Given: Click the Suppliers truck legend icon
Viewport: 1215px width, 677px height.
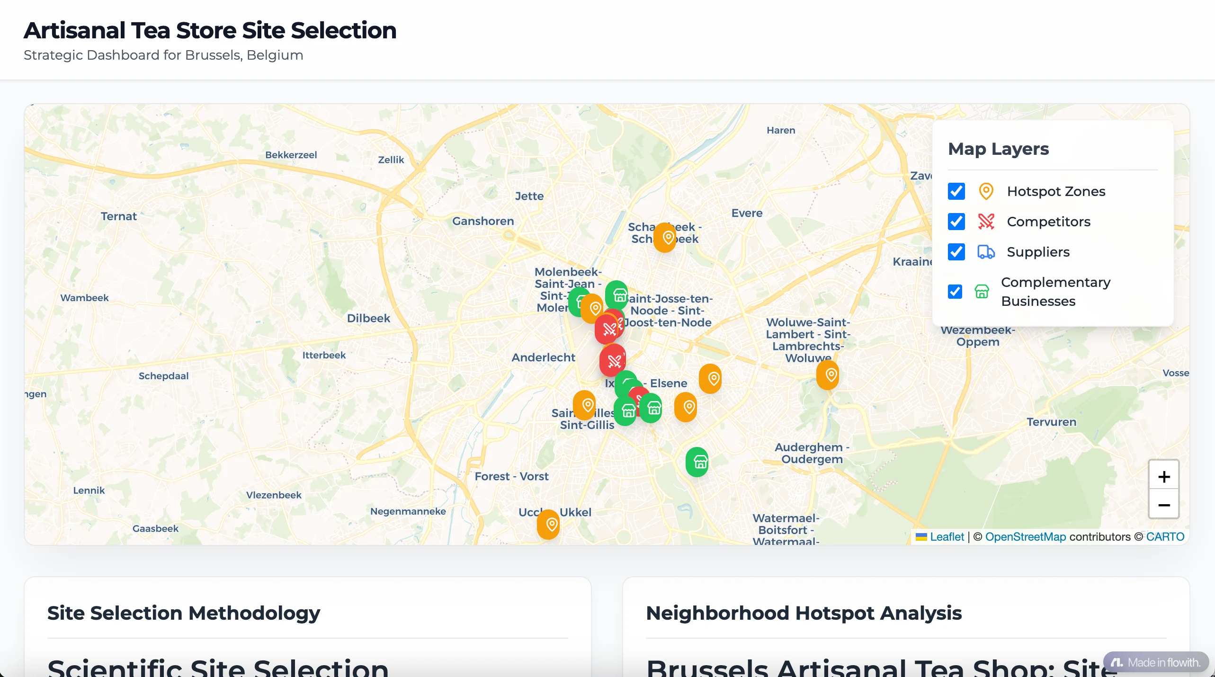Looking at the screenshot, I should point(986,252).
